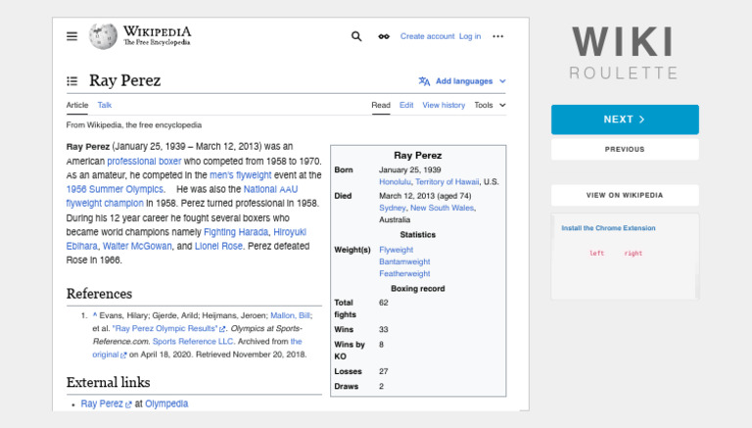The width and height of the screenshot is (752, 428).
Task: Click the PREVIOUS button
Action: (625, 149)
